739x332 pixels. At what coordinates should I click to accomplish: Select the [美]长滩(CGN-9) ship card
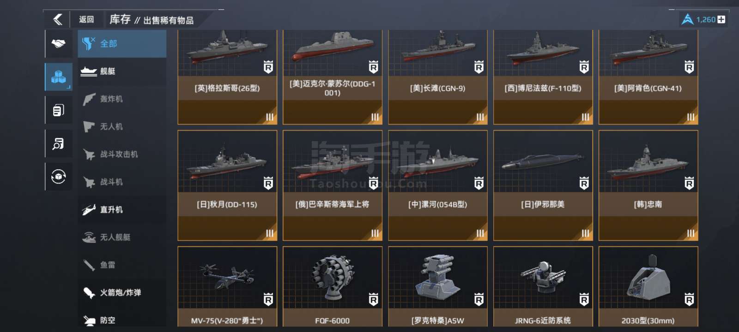pos(438,77)
